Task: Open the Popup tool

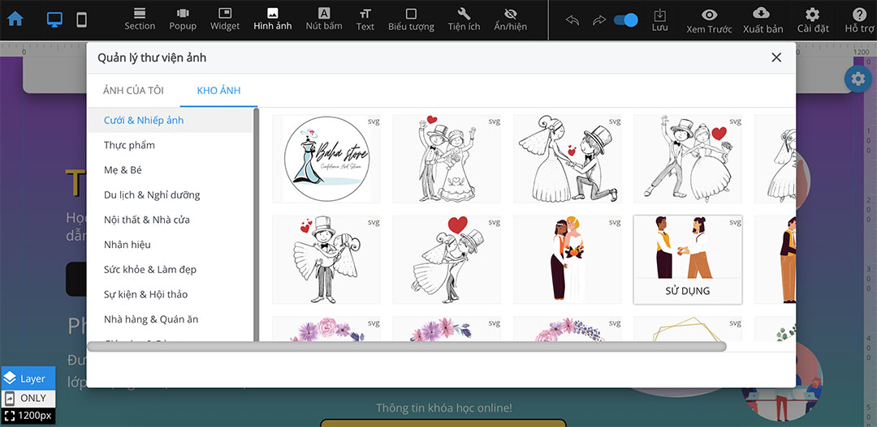Action: tap(183, 19)
